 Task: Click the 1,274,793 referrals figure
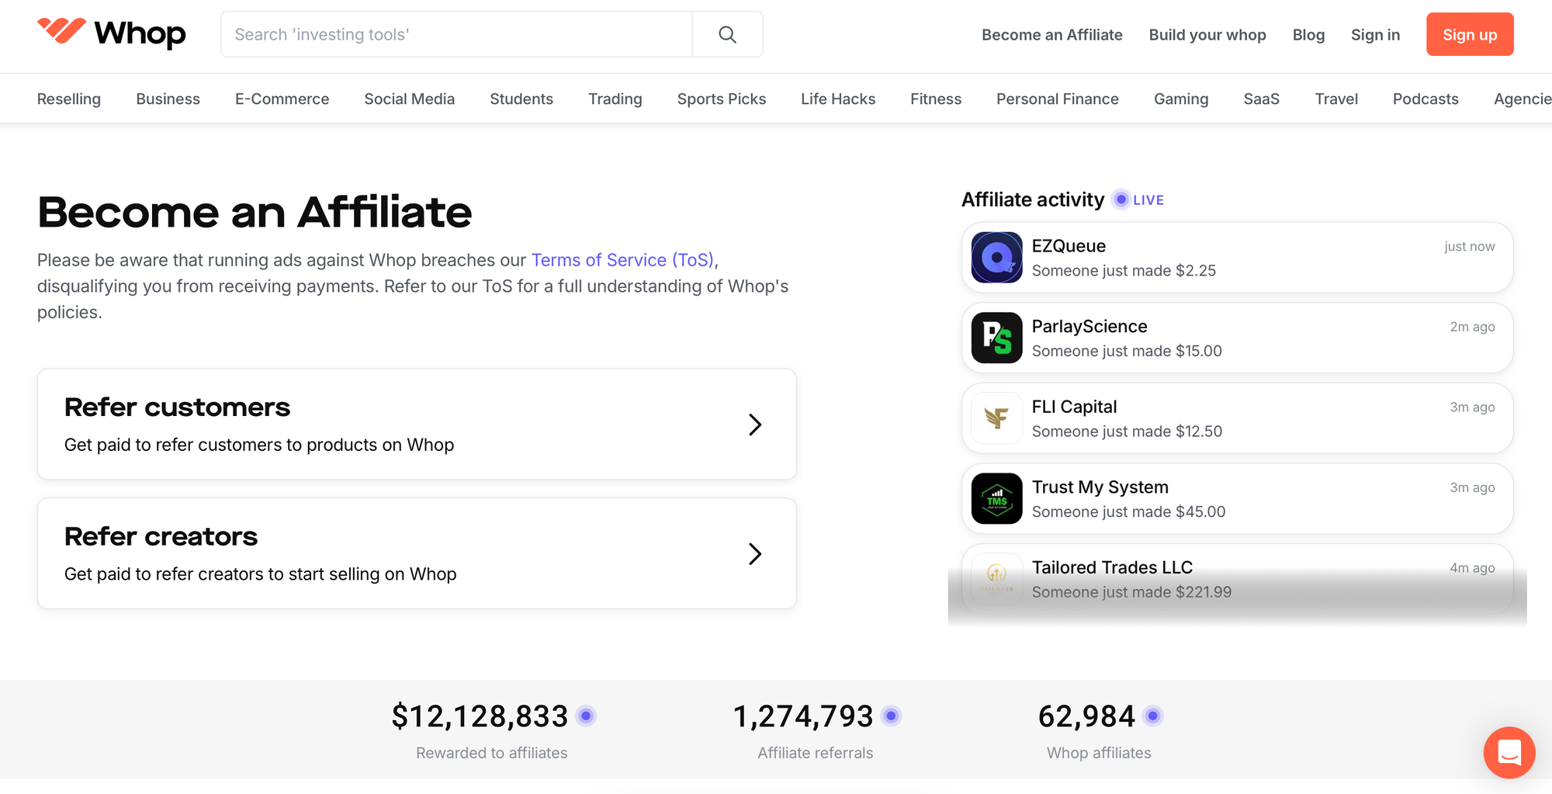[x=803, y=716]
